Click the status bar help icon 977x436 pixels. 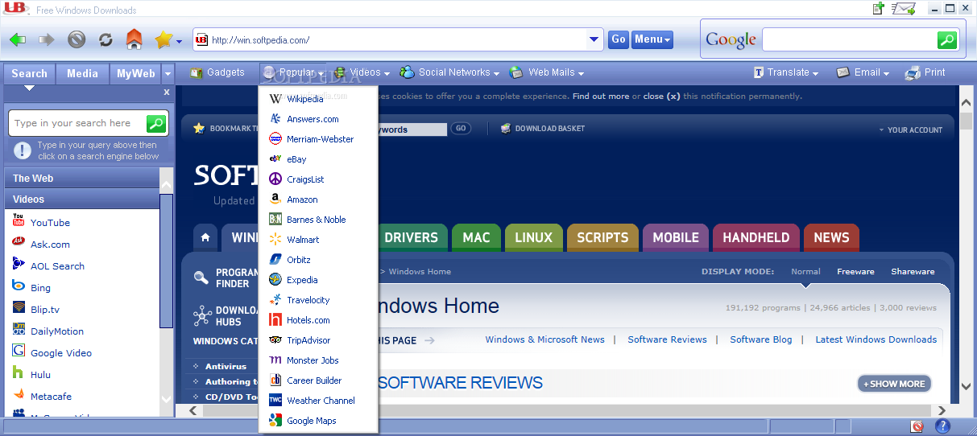pyautogui.click(x=942, y=426)
